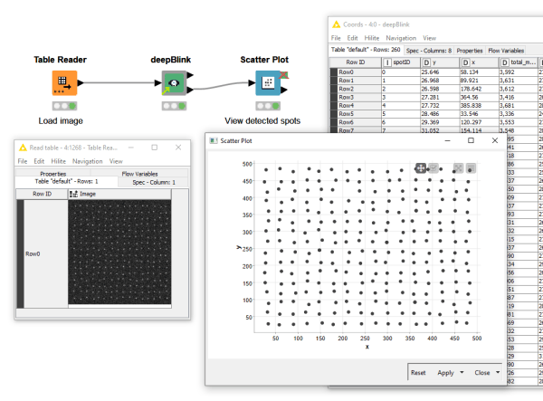Click the y column double type icon
The width and height of the screenshot is (543, 401).
point(426,62)
